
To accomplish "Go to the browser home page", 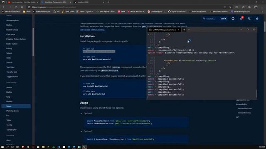I will click(22, 7).
